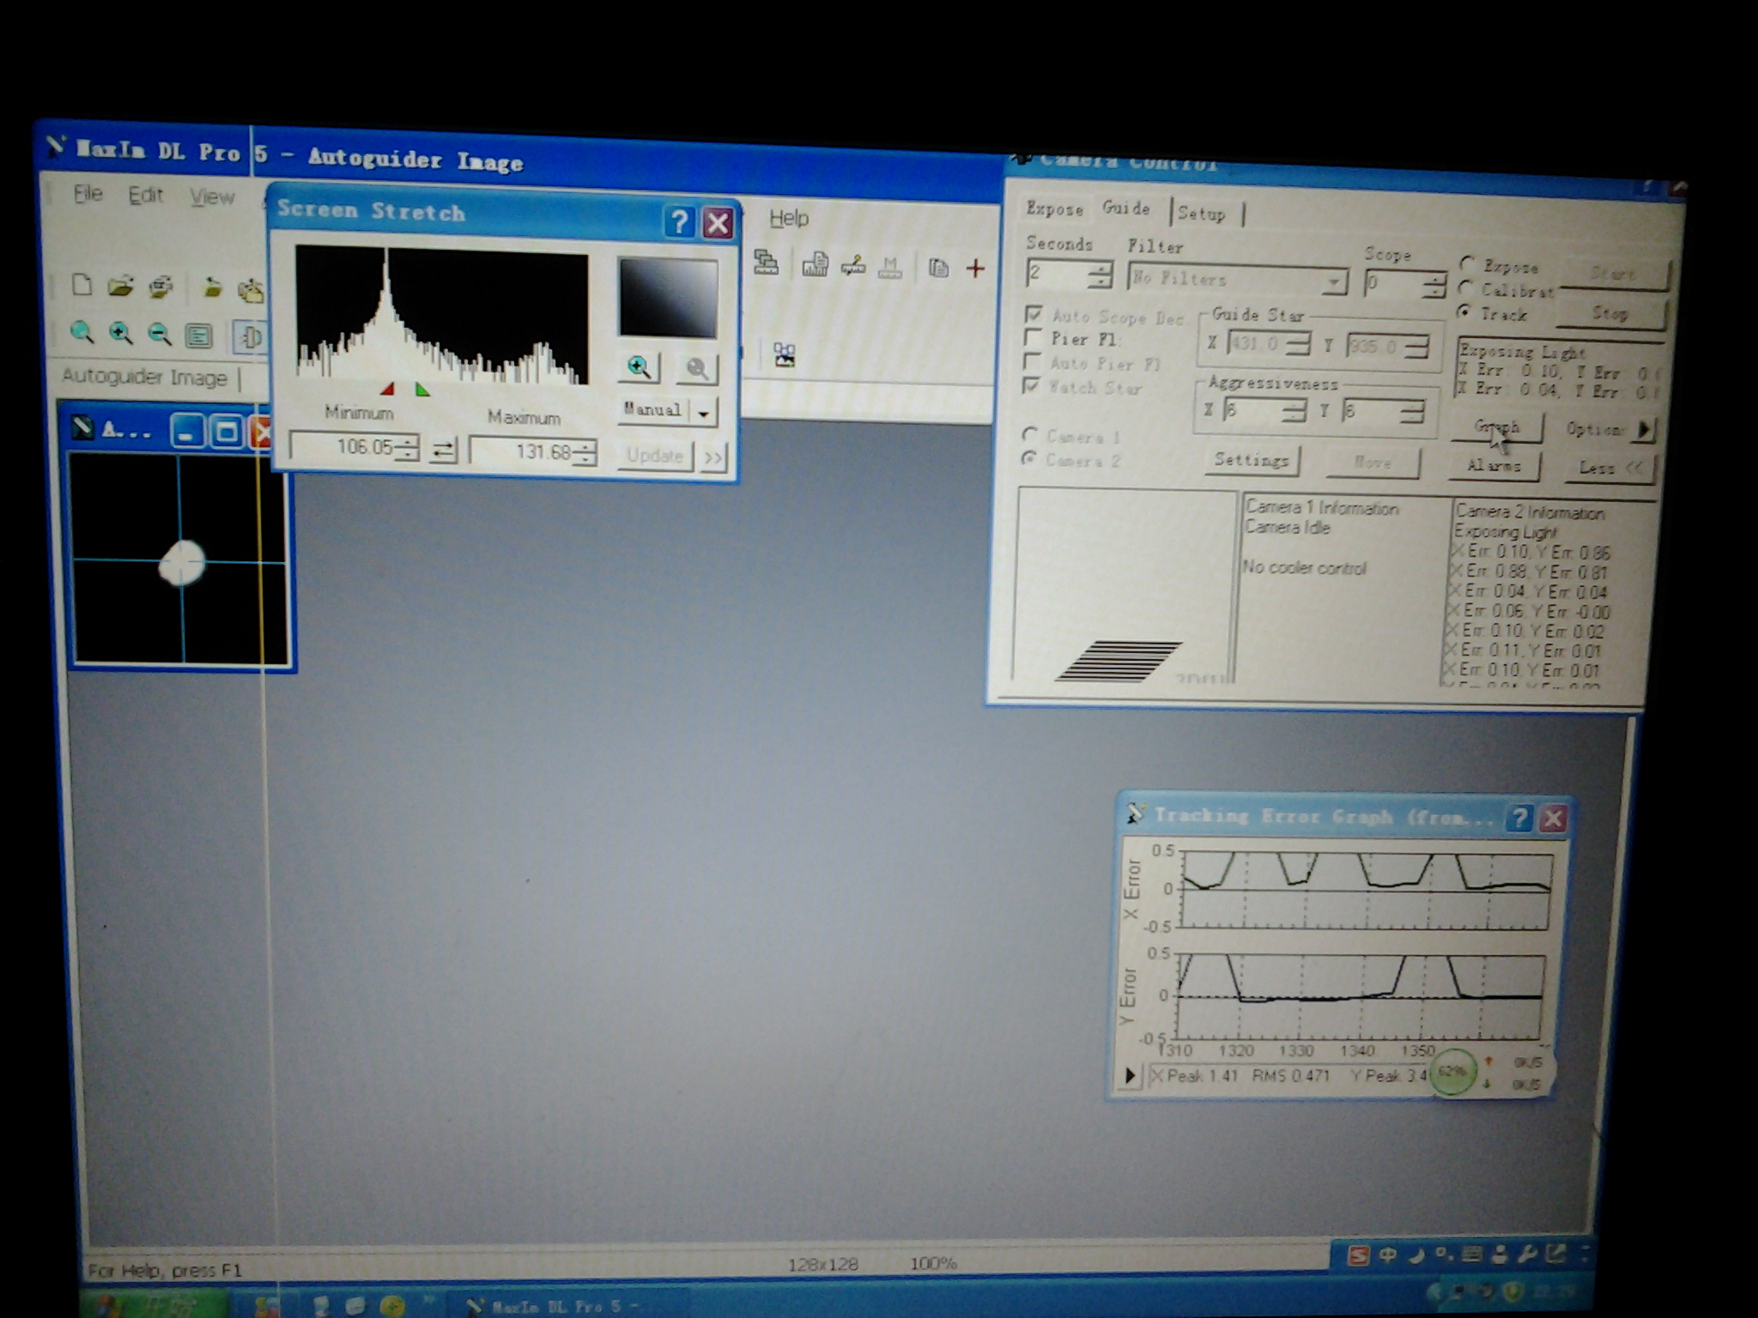Click the Alarms button
1758x1318 pixels.
(x=1494, y=466)
